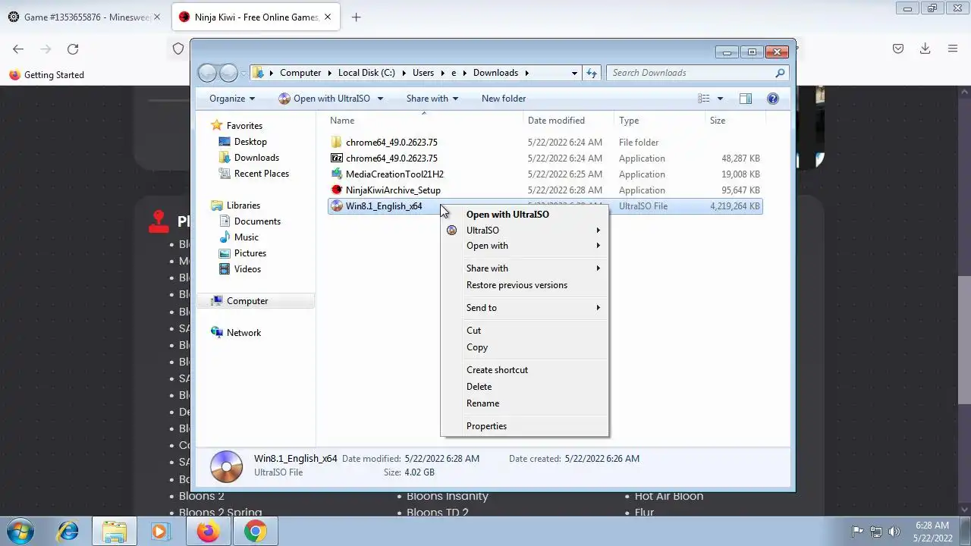This screenshot has height=546, width=971.
Task: Expand UltraISO submenu in context menu
Action: point(525,231)
